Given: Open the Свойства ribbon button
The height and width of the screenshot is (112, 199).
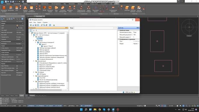Looking at the screenshot, I should pyautogui.click(x=127, y=8).
